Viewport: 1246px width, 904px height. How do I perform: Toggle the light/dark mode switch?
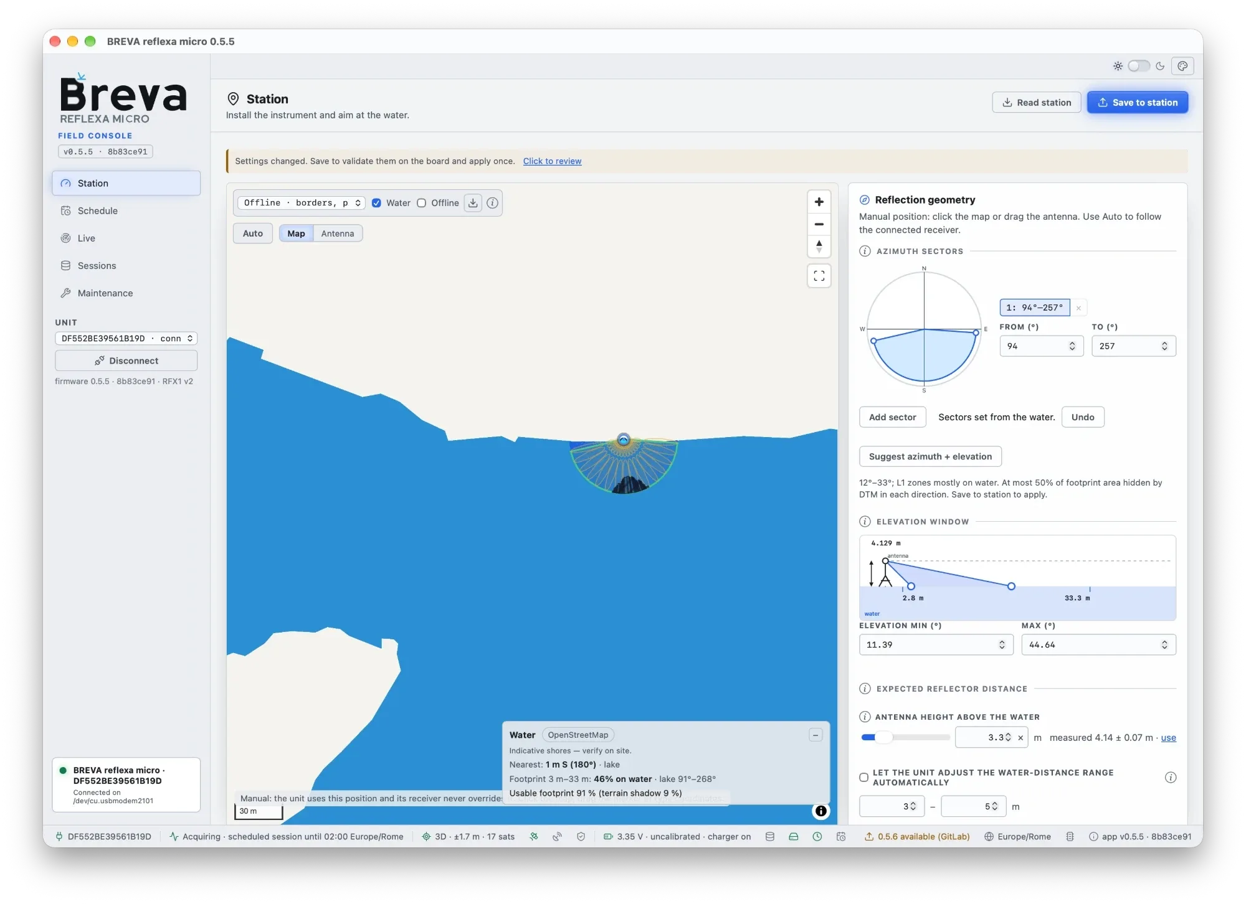pyautogui.click(x=1138, y=66)
